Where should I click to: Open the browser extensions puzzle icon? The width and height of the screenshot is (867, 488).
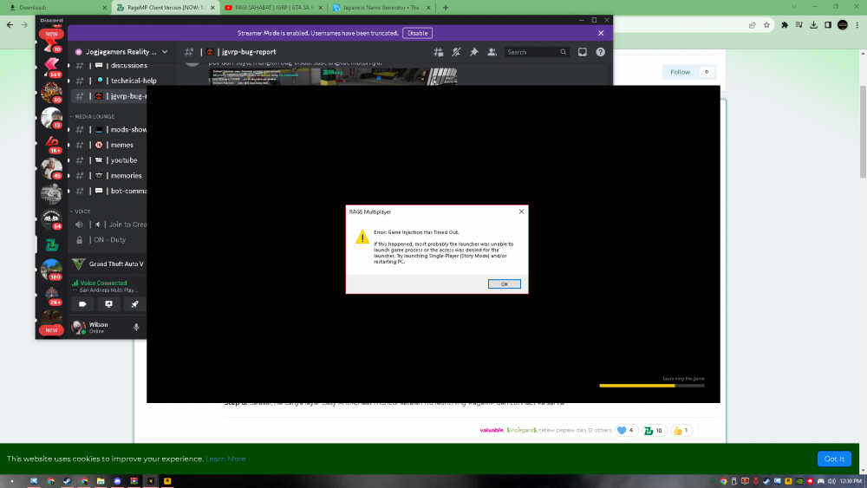(784, 25)
